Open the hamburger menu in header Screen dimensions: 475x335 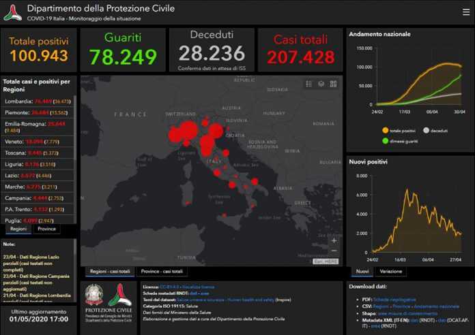pos(465,12)
